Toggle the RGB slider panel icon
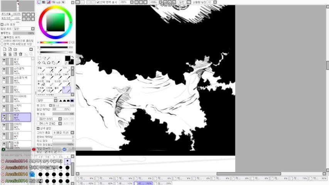The image size is (329, 185). click(x=44, y=2)
